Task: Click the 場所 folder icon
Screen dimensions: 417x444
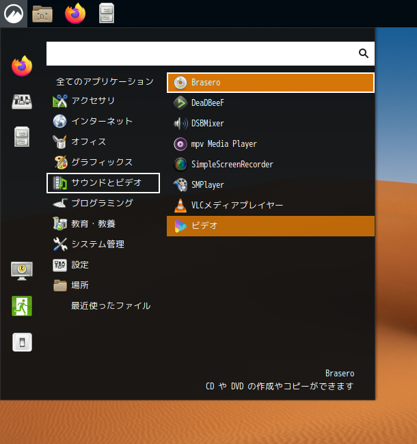Action: tap(60, 286)
